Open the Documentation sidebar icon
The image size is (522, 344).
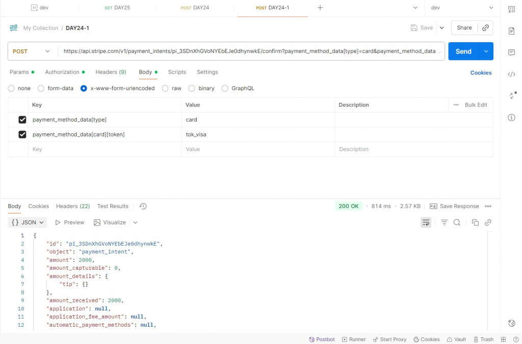tap(511, 31)
